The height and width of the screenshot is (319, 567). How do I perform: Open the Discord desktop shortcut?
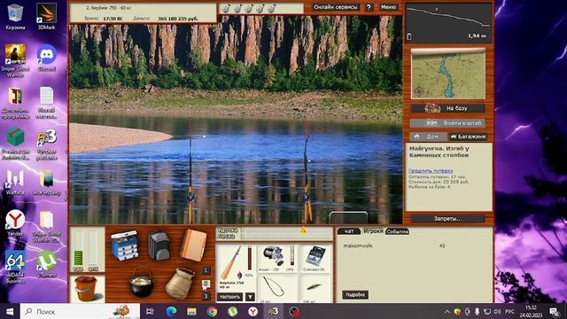coord(47,58)
